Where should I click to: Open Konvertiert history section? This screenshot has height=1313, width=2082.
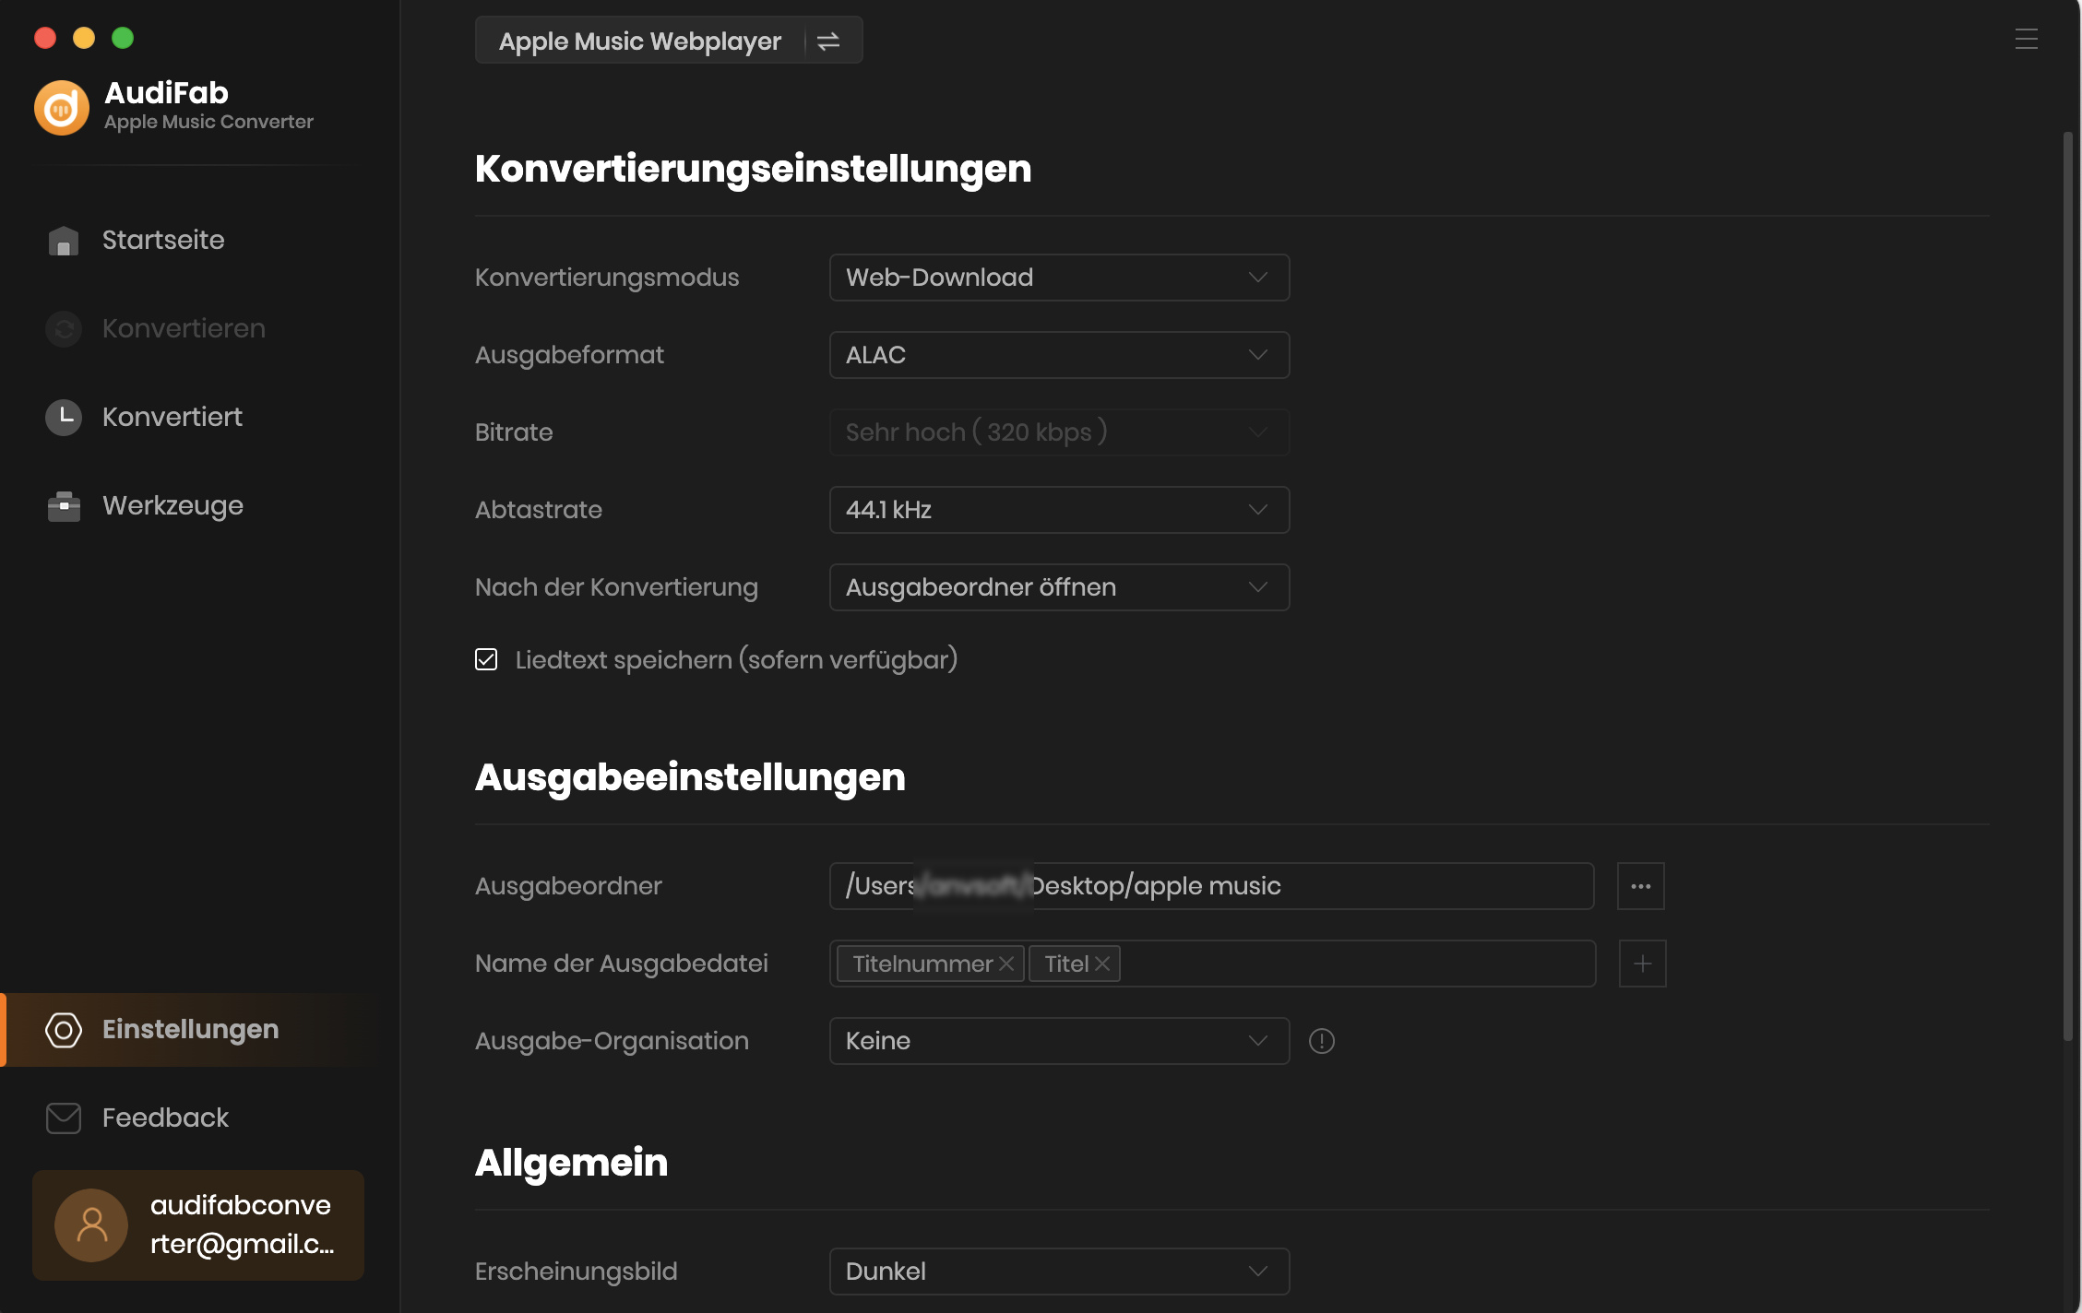tap(172, 417)
